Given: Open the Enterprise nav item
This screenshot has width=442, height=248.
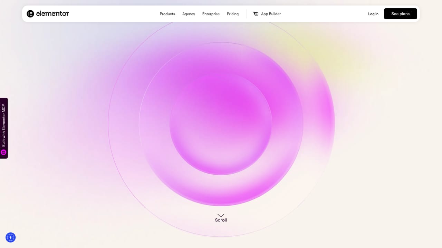Looking at the screenshot, I should click(x=211, y=14).
